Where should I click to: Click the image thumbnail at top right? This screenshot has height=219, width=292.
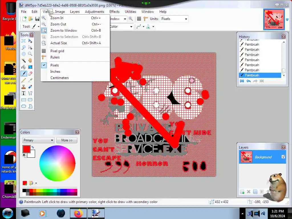[x=274, y=19]
